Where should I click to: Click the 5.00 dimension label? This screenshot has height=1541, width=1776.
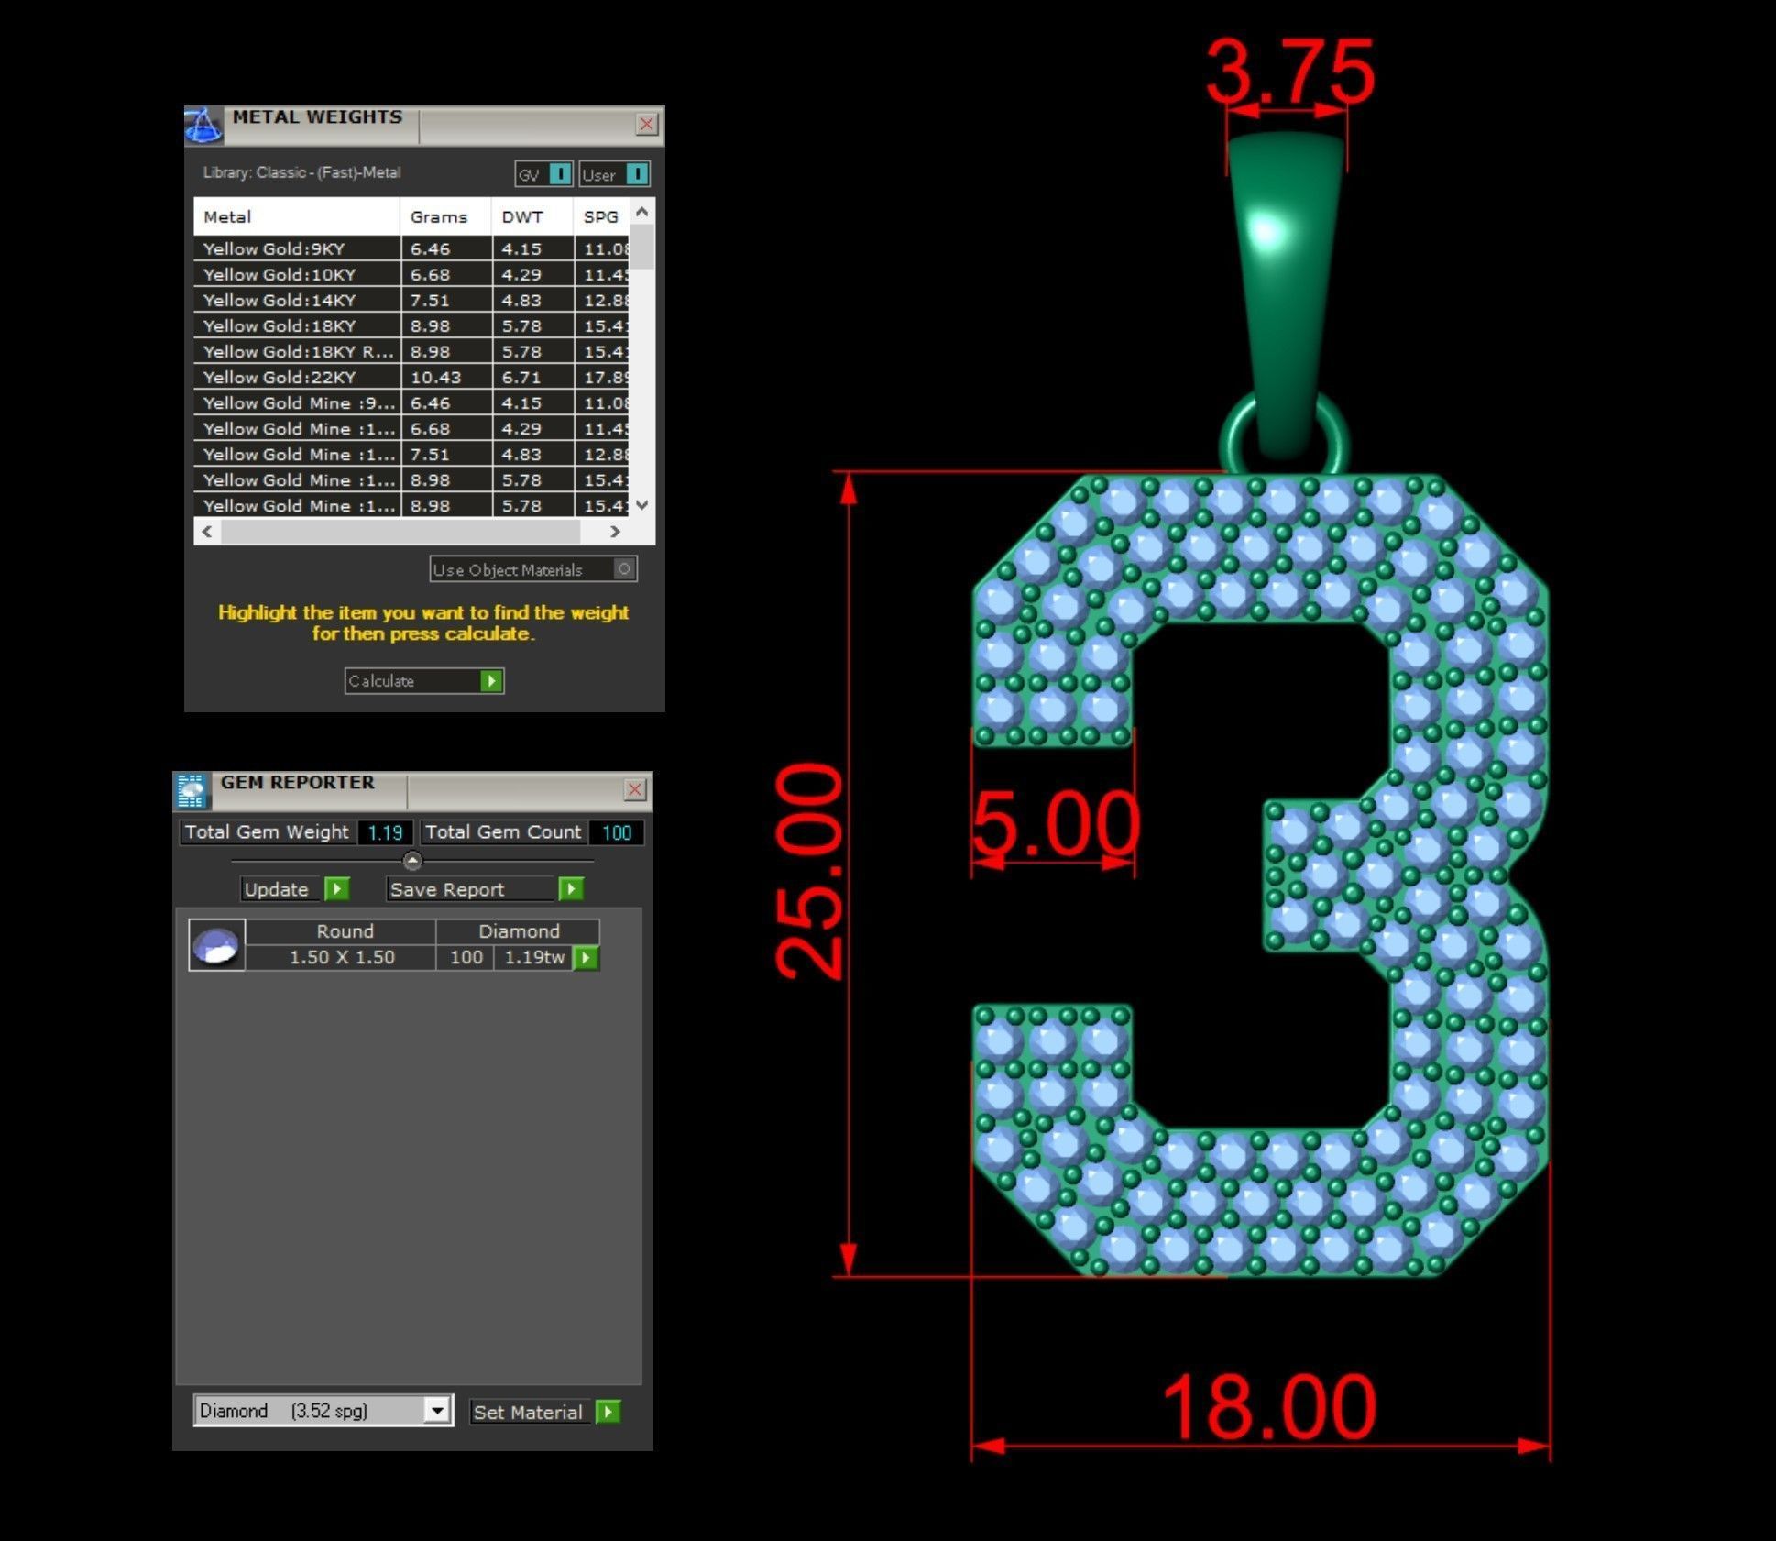(x=1056, y=822)
